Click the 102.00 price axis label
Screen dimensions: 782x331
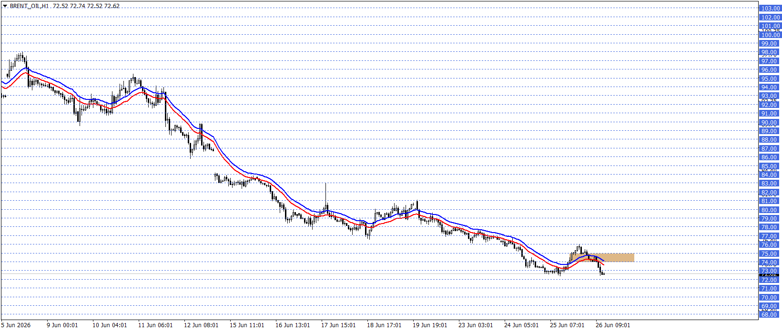click(770, 18)
